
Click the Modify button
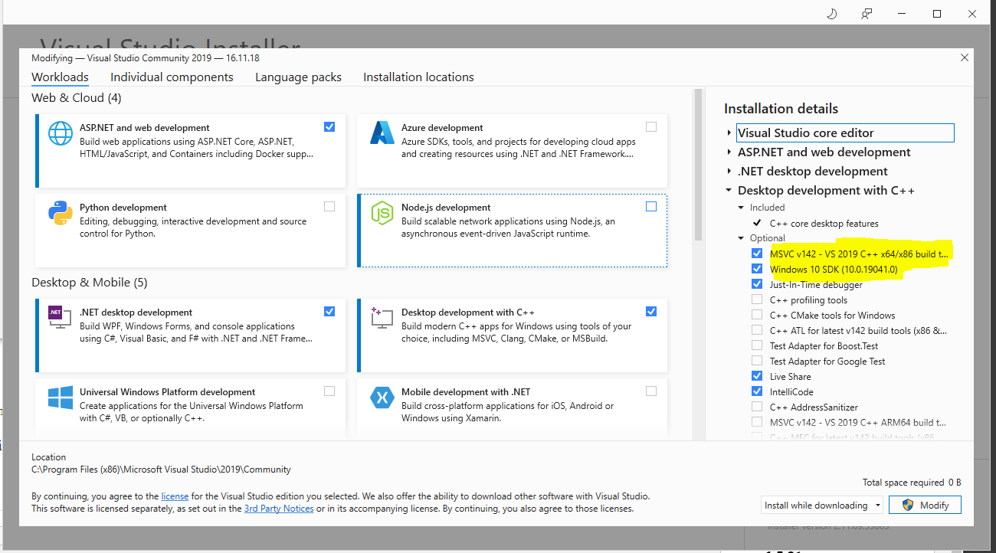(926, 506)
